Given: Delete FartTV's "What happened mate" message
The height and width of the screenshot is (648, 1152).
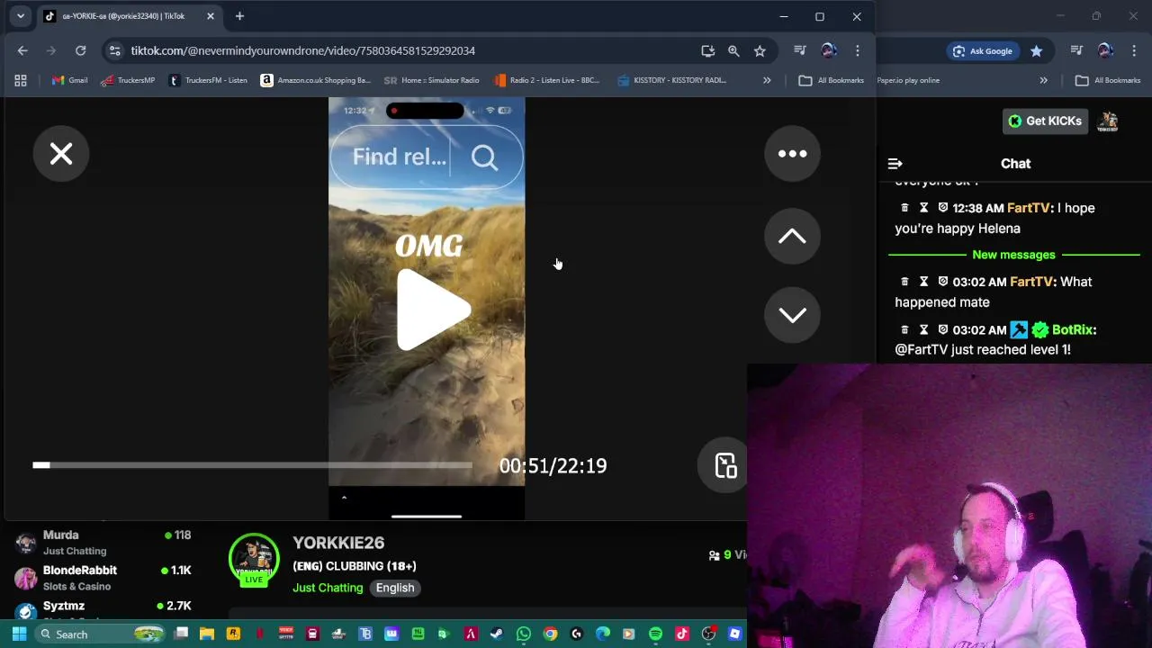Looking at the screenshot, I should tap(904, 282).
